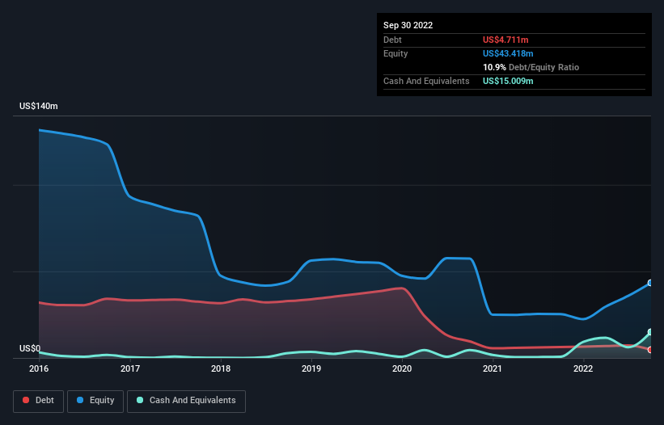The image size is (664, 425).
Task: Click the red Debt endpoint marker on the chart
Action: (650, 350)
